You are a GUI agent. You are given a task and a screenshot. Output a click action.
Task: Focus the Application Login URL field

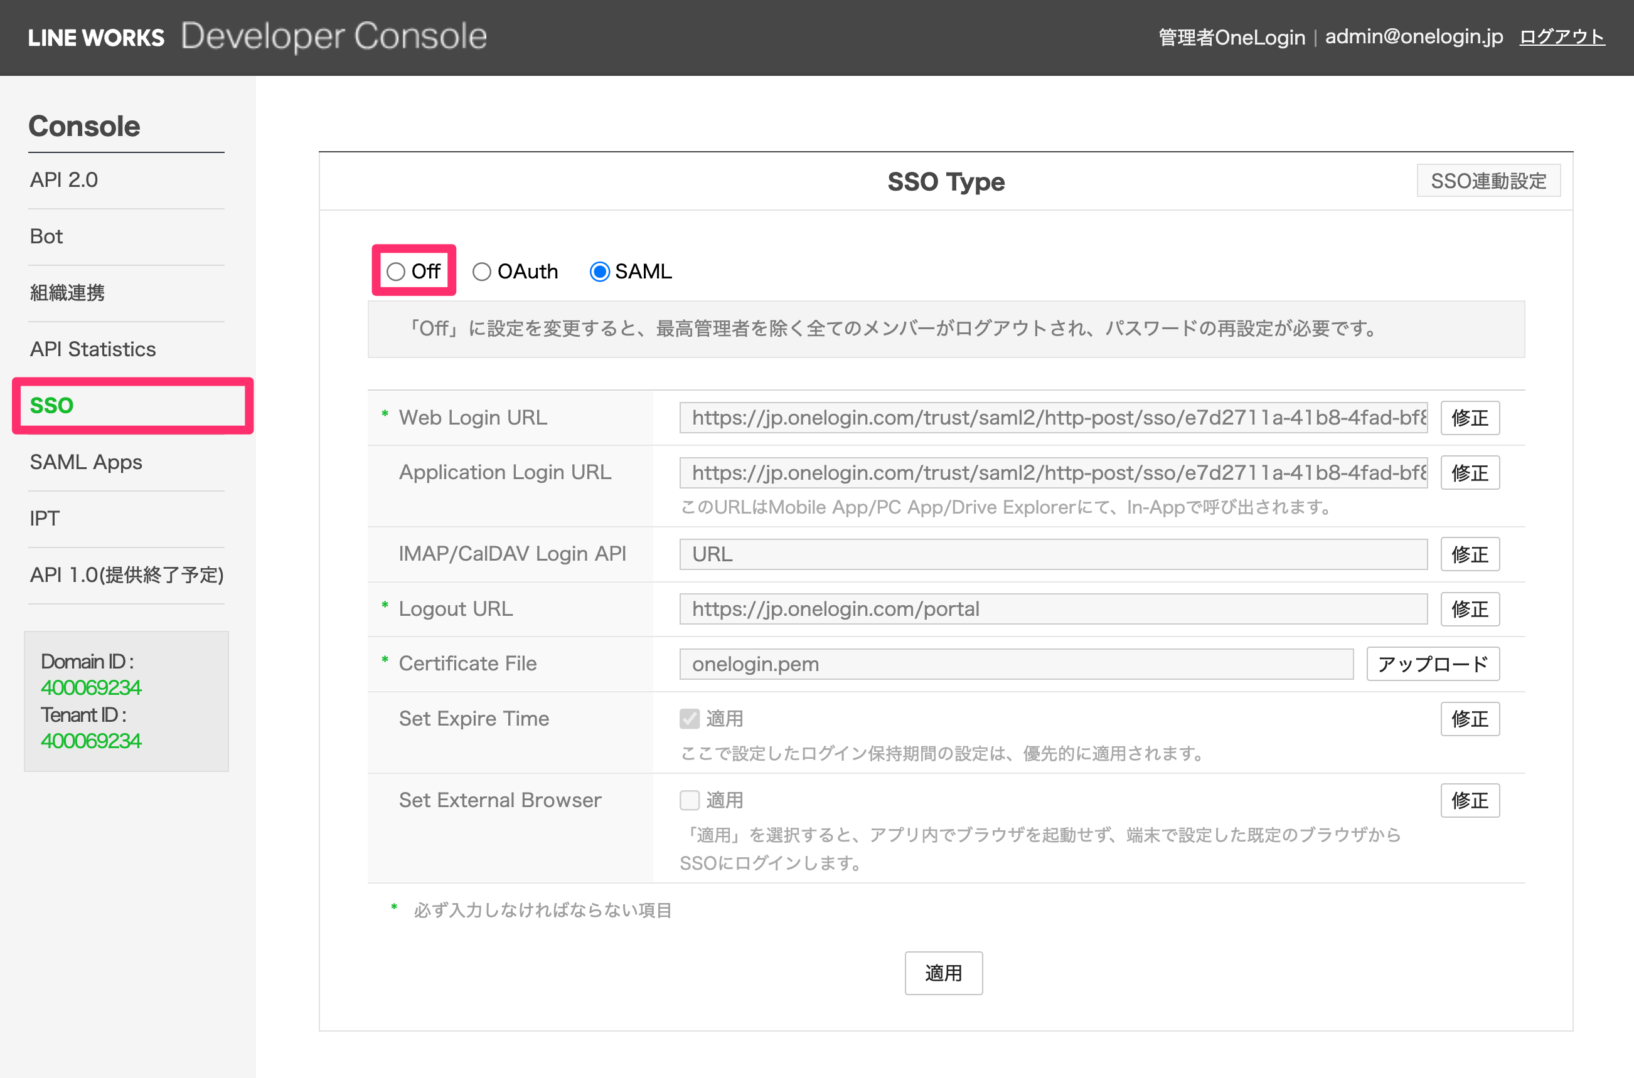[1053, 472]
